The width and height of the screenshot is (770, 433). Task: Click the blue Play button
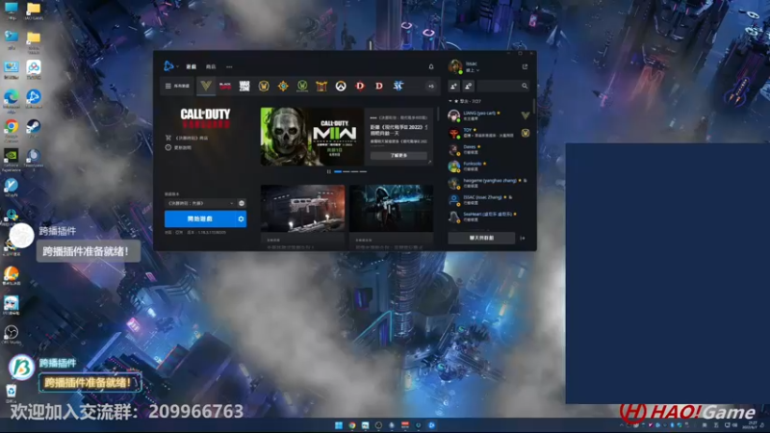click(x=200, y=219)
